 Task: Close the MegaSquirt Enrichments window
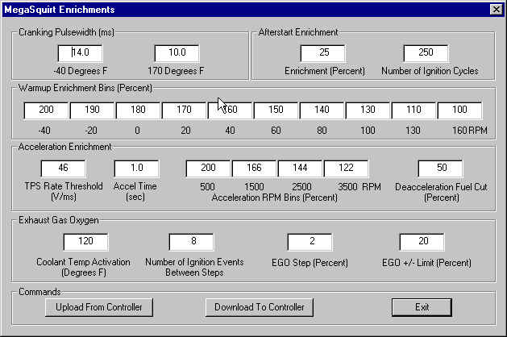[x=496, y=10]
